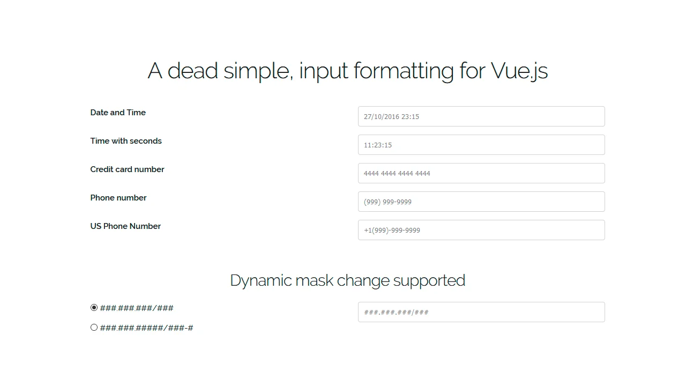Click the US Phone Number label
Screen dimensions: 686x386
[x=125, y=226]
